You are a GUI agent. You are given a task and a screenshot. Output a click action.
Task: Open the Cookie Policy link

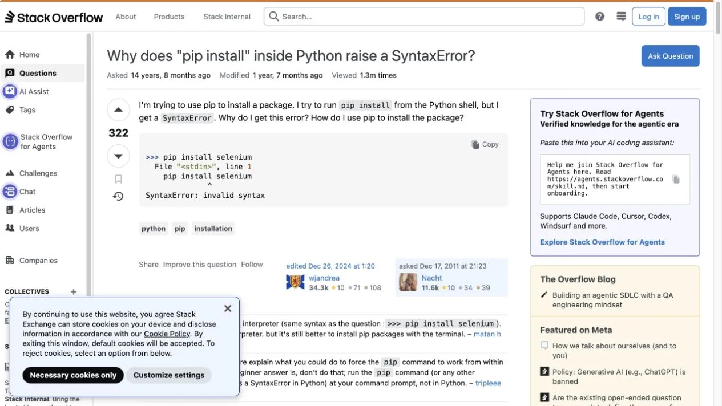click(x=167, y=334)
